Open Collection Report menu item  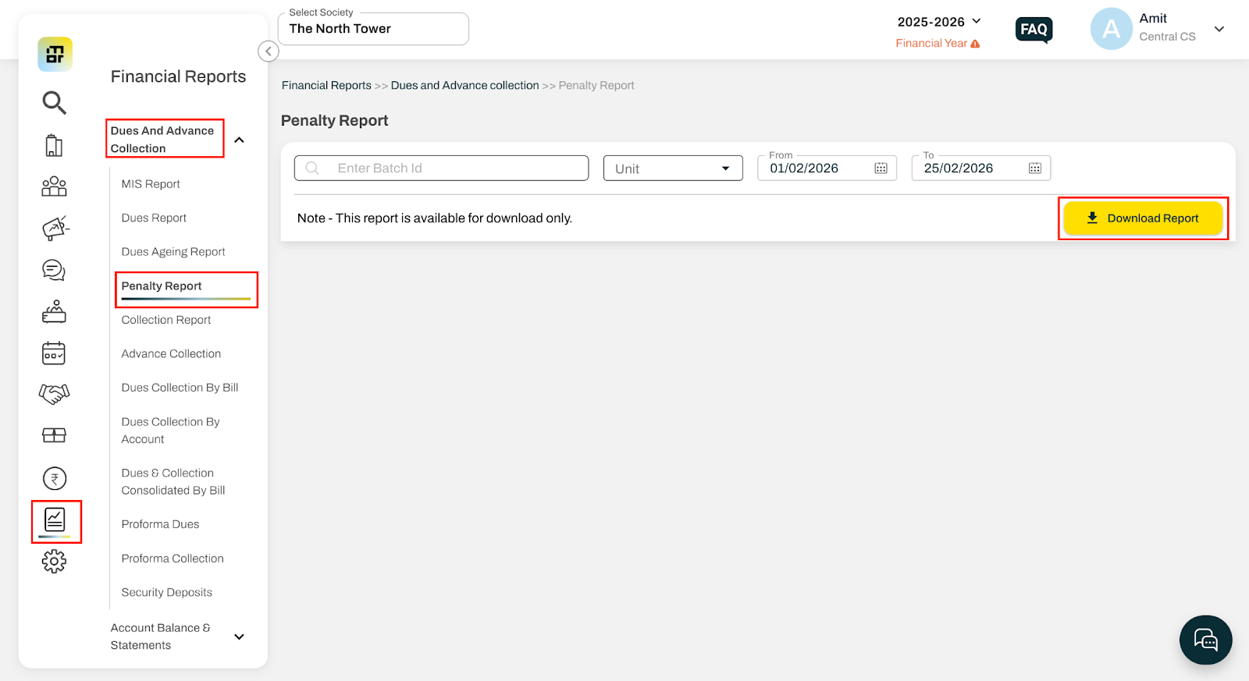[x=166, y=320]
